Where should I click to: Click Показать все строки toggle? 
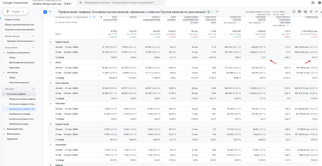(x=66, y=22)
